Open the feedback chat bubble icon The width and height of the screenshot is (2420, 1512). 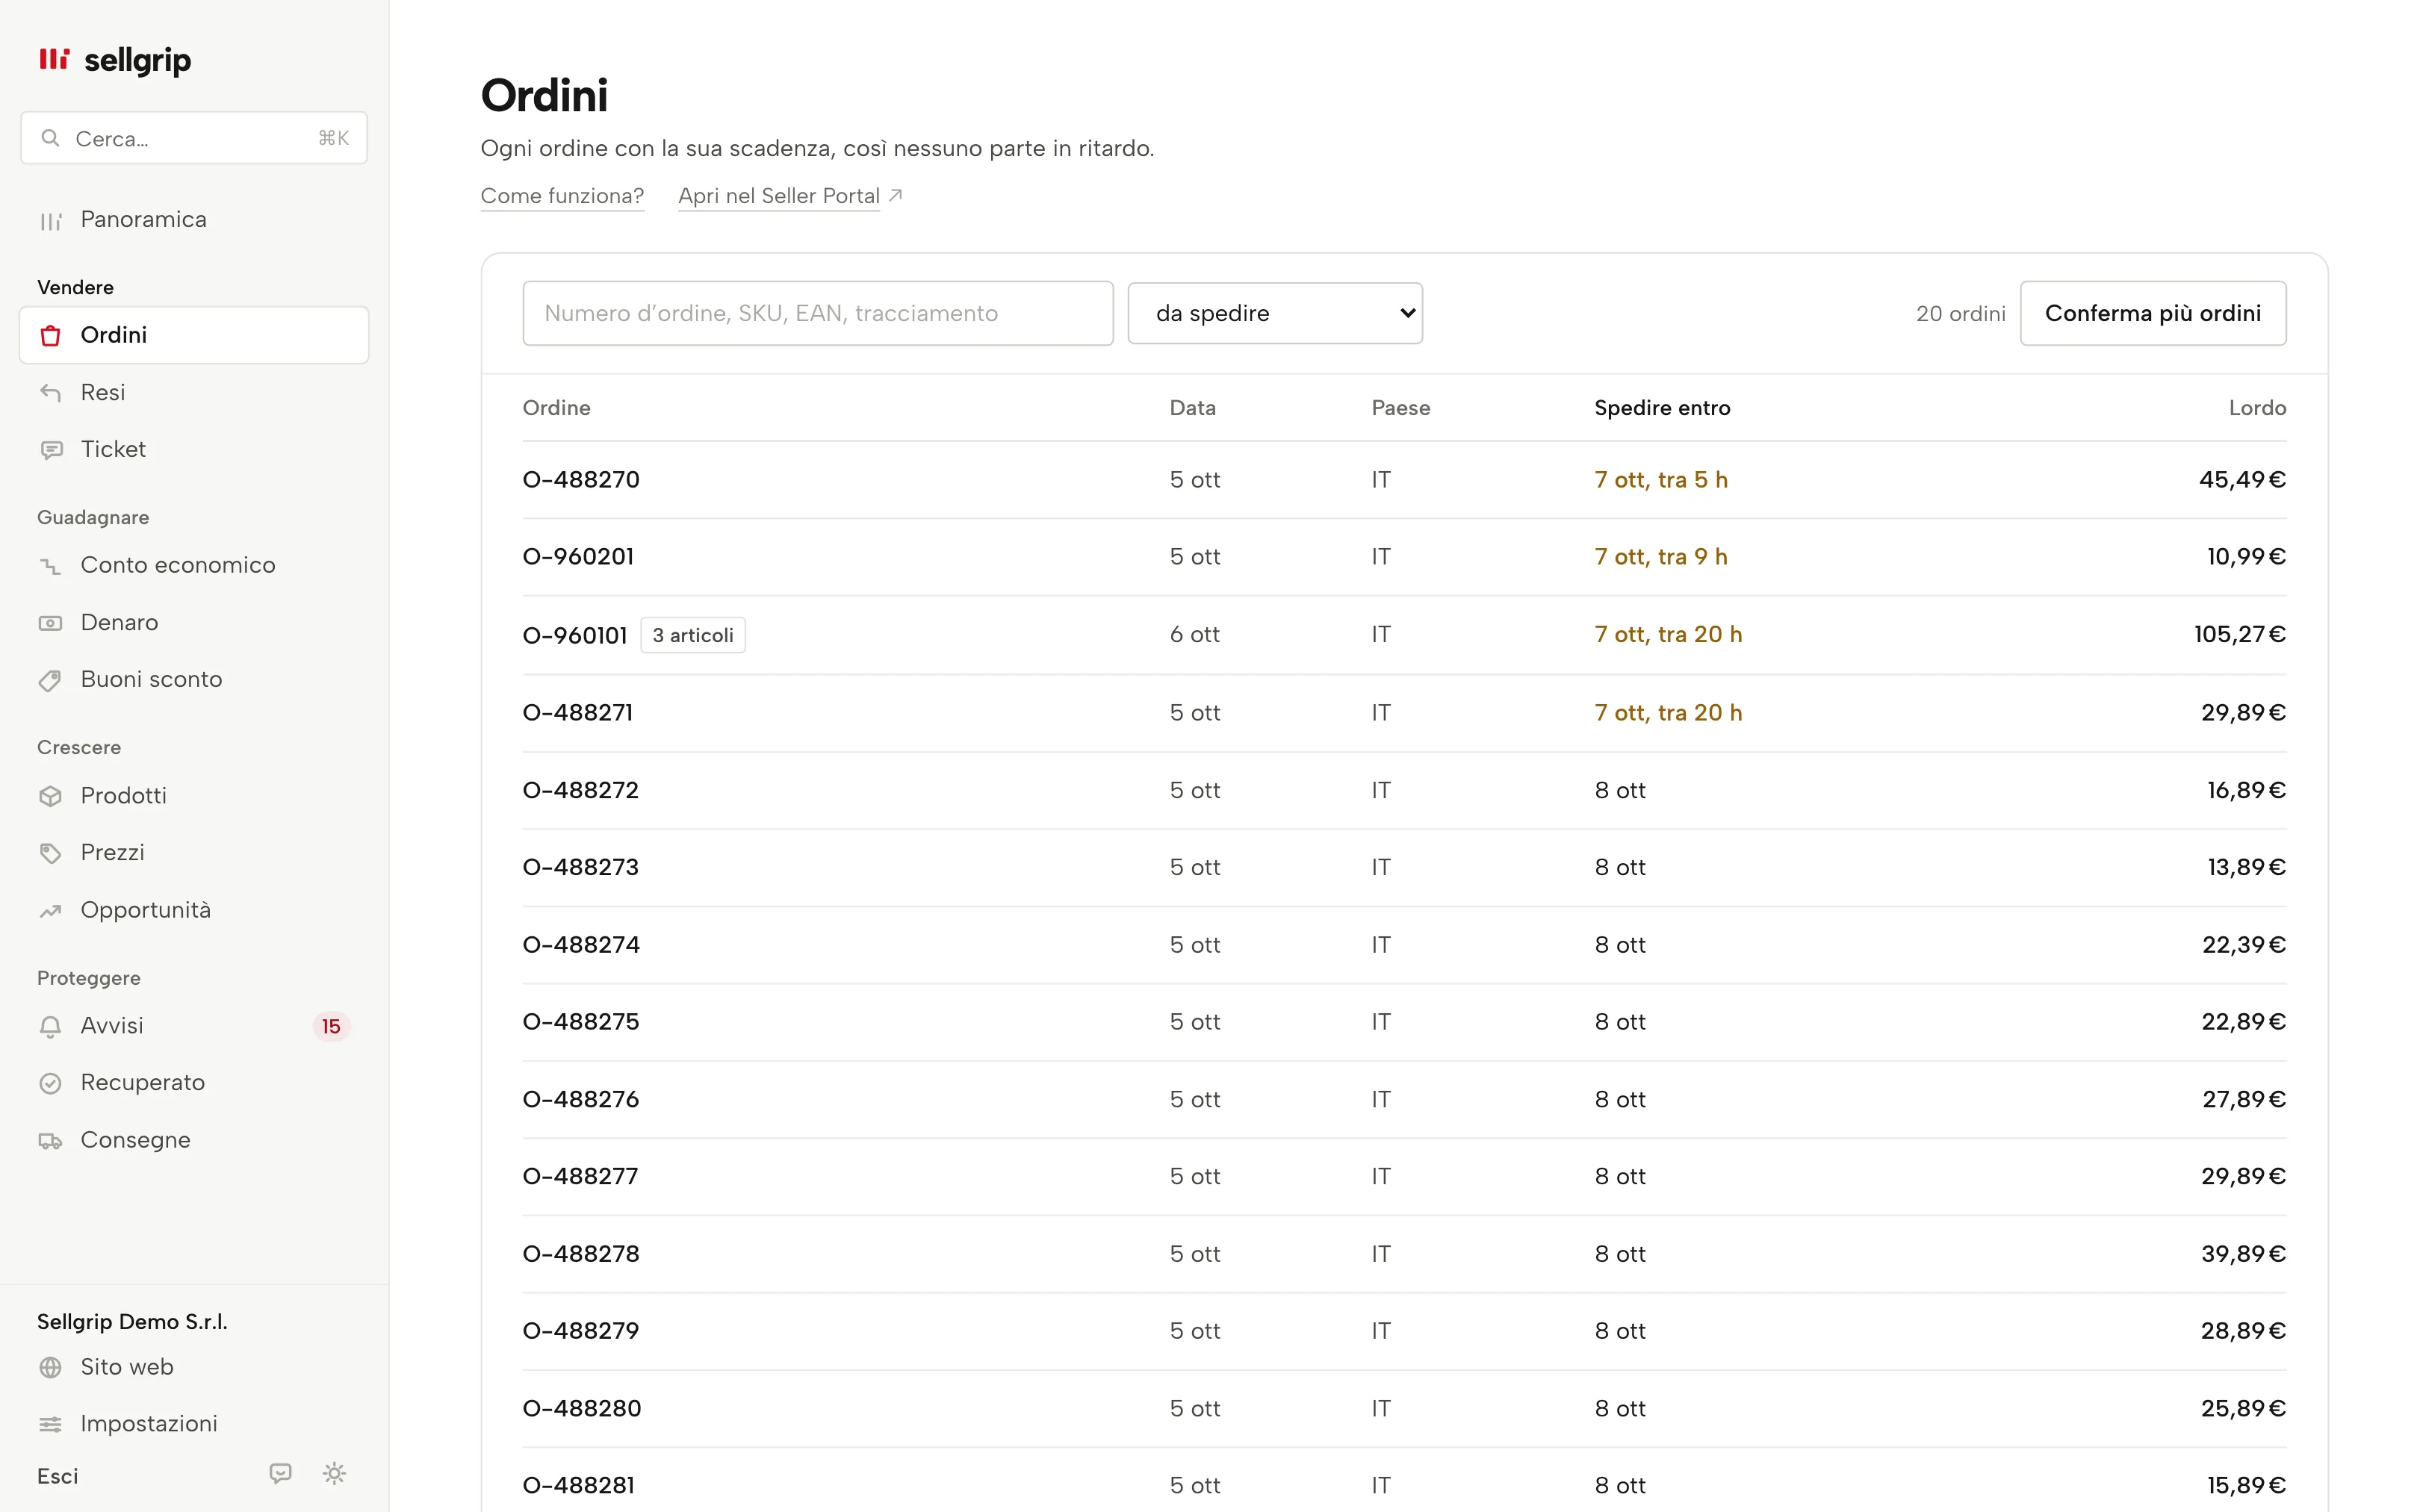point(281,1473)
